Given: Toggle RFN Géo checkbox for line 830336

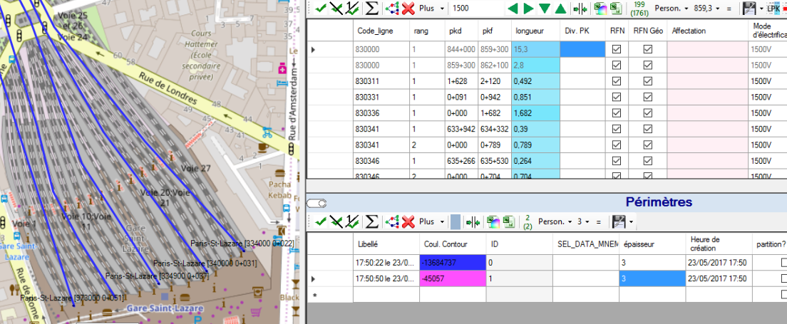Looking at the screenshot, I should 648,113.
